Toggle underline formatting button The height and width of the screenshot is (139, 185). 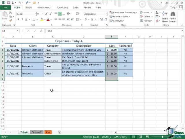(26, 19)
